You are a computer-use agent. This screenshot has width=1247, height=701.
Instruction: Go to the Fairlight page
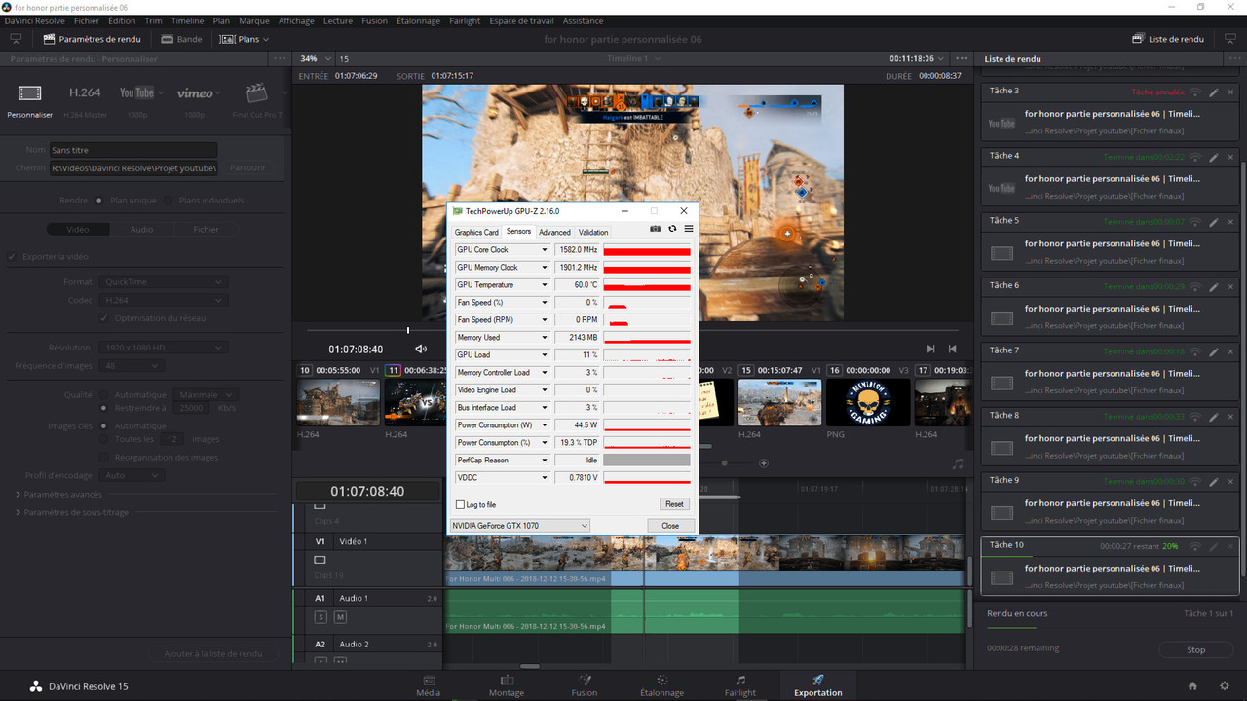(740, 685)
